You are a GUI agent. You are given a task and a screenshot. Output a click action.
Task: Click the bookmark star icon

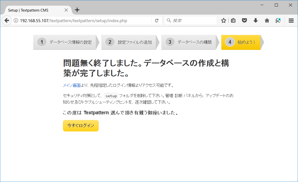point(223,20)
